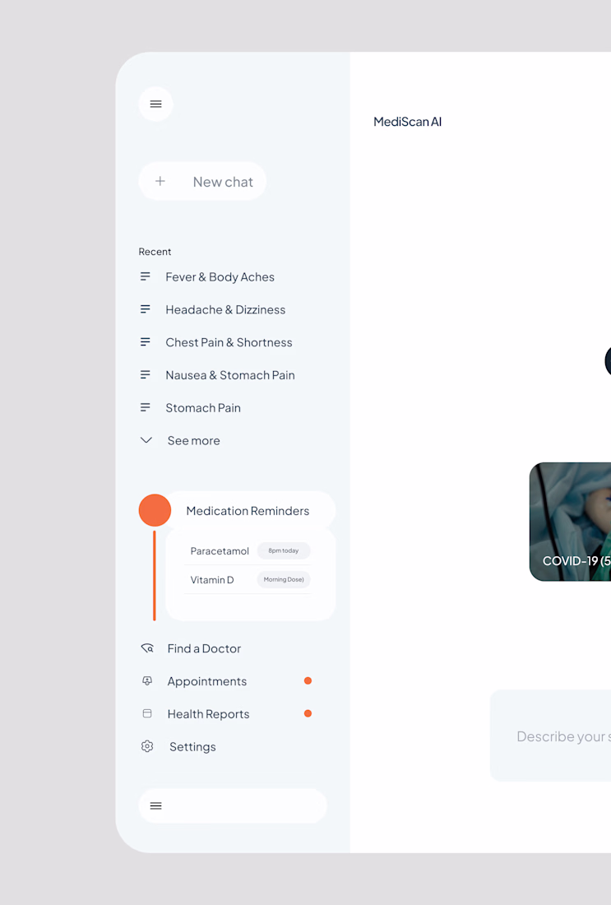Click the list icon beside Fever & Body Aches
Screen dimensions: 611x905
click(146, 276)
